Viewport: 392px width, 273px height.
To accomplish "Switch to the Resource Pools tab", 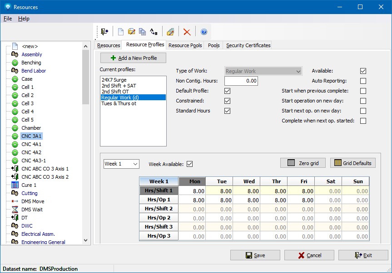I will [x=185, y=45].
